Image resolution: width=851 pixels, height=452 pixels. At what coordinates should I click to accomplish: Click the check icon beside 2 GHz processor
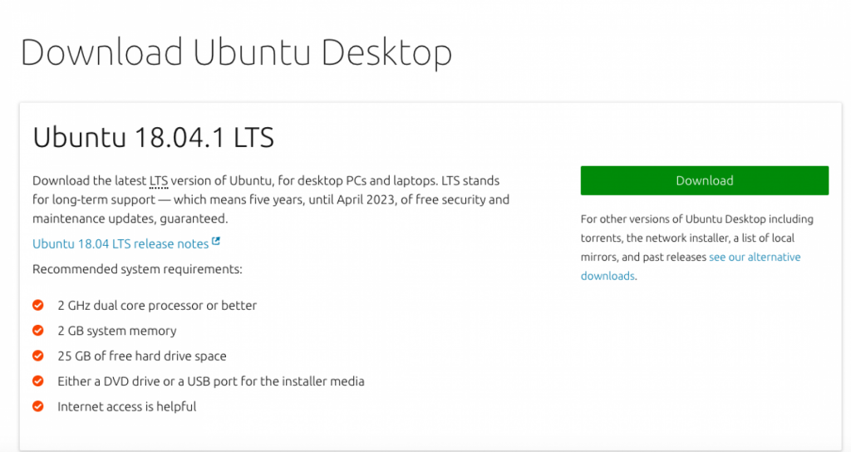pyautogui.click(x=37, y=305)
